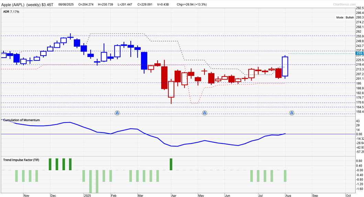Image resolution: width=364 pixels, height=197 pixels.
Task: Click the Oct label on time axis
Action: [348, 195]
